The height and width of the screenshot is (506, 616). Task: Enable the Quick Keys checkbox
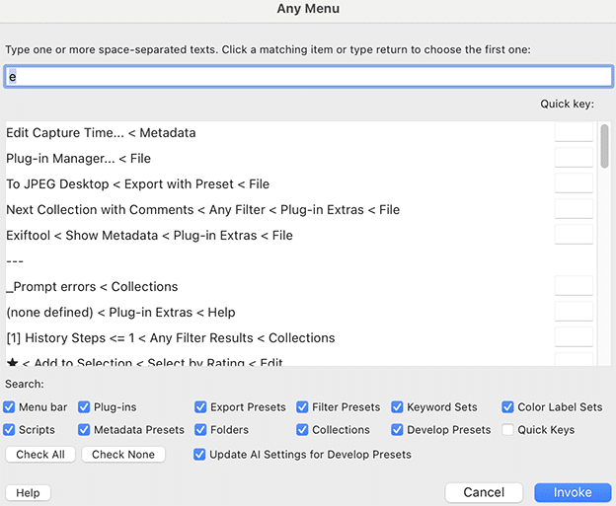point(508,430)
